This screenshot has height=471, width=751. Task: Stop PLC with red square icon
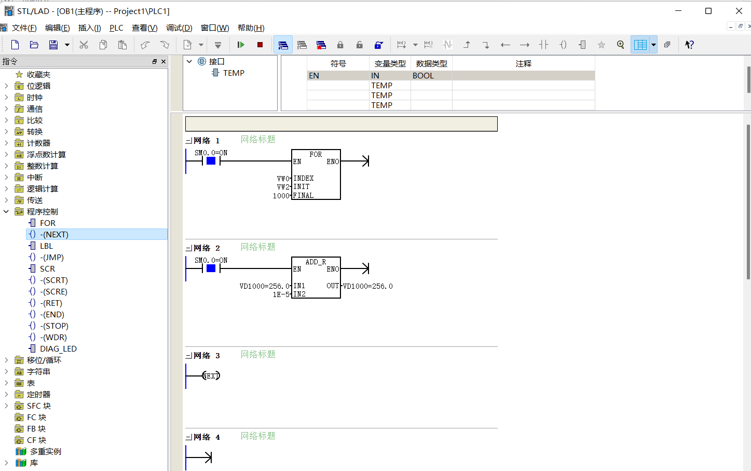coord(260,45)
